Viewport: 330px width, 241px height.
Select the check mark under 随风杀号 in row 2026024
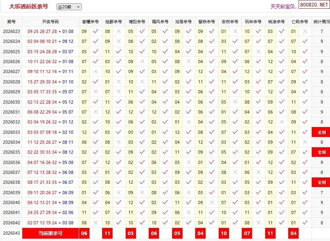[165, 41]
